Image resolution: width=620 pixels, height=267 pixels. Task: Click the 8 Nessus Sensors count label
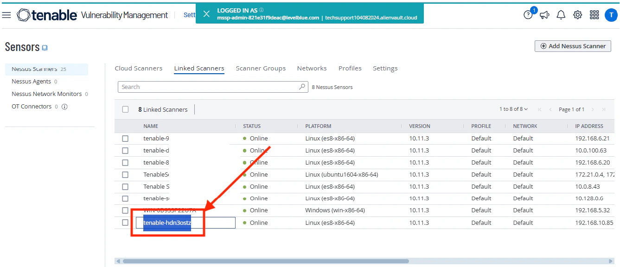[332, 87]
